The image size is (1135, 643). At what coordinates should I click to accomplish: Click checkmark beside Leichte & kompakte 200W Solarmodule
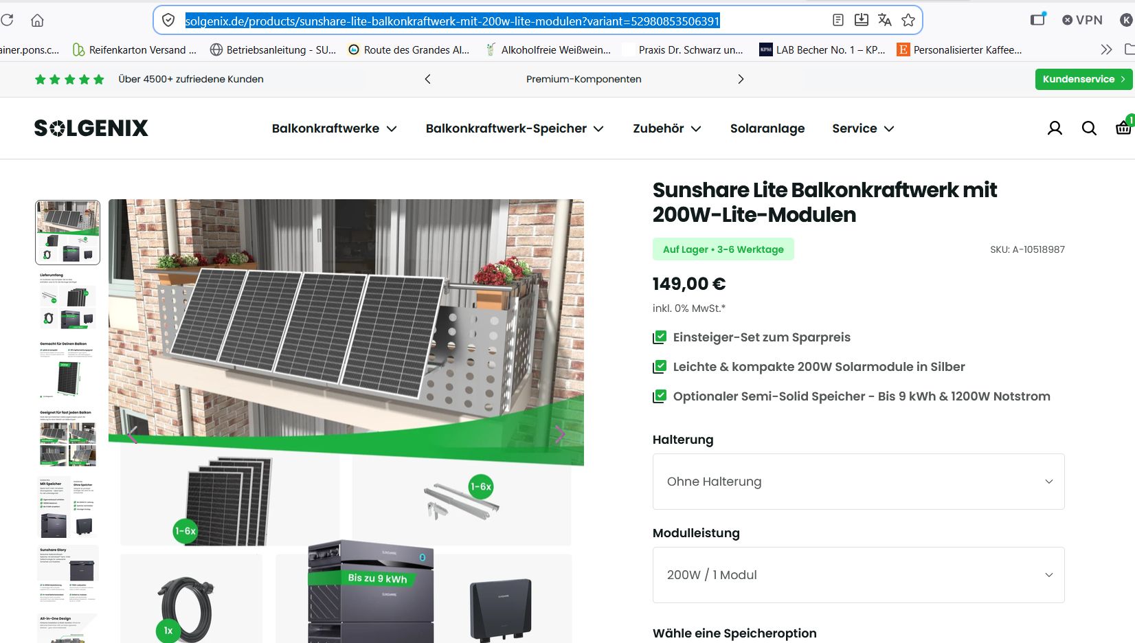[x=660, y=367]
